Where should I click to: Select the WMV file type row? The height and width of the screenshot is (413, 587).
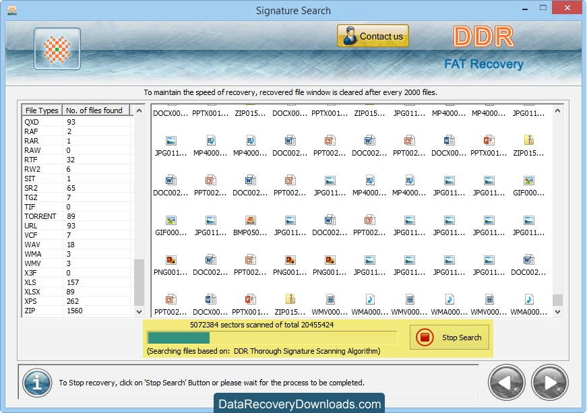(x=78, y=263)
